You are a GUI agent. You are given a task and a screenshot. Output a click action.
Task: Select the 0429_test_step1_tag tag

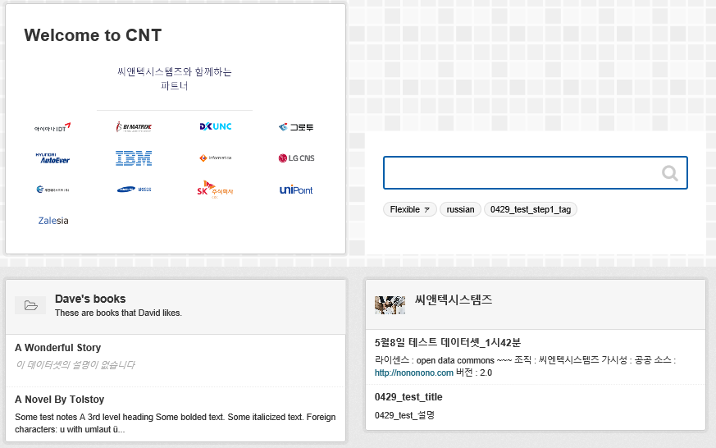[531, 209]
